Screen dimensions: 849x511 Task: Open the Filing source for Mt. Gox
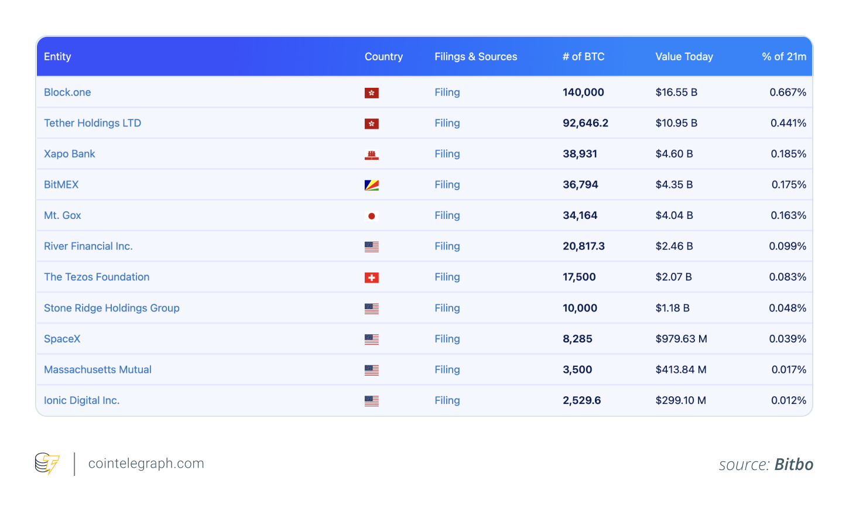pyautogui.click(x=447, y=215)
